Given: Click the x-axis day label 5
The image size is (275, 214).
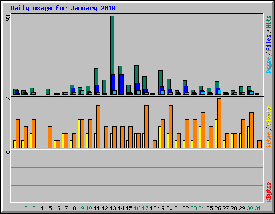Looking at the screenshot, I should [x=50, y=208].
